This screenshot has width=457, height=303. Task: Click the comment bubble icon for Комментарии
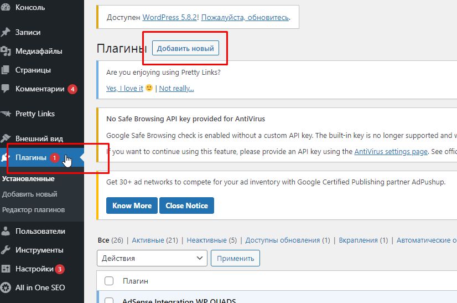point(6,89)
